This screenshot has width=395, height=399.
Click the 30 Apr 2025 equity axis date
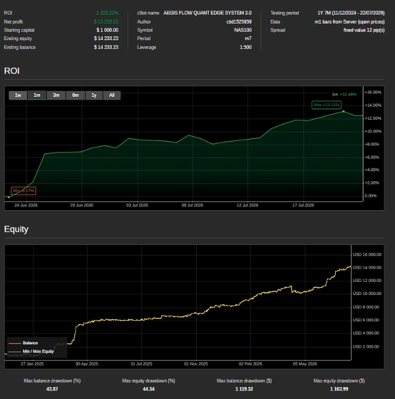(x=87, y=364)
